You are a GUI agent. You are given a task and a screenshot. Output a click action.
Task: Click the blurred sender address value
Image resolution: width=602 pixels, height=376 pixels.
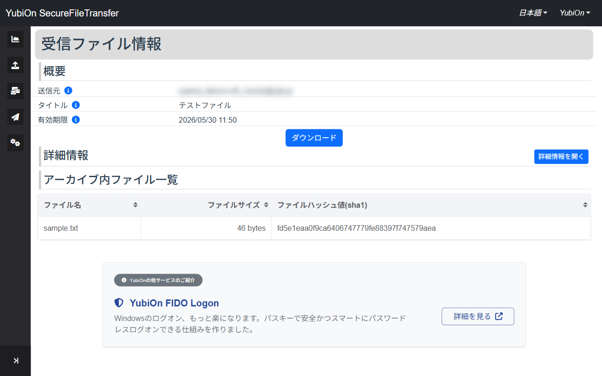coord(235,91)
